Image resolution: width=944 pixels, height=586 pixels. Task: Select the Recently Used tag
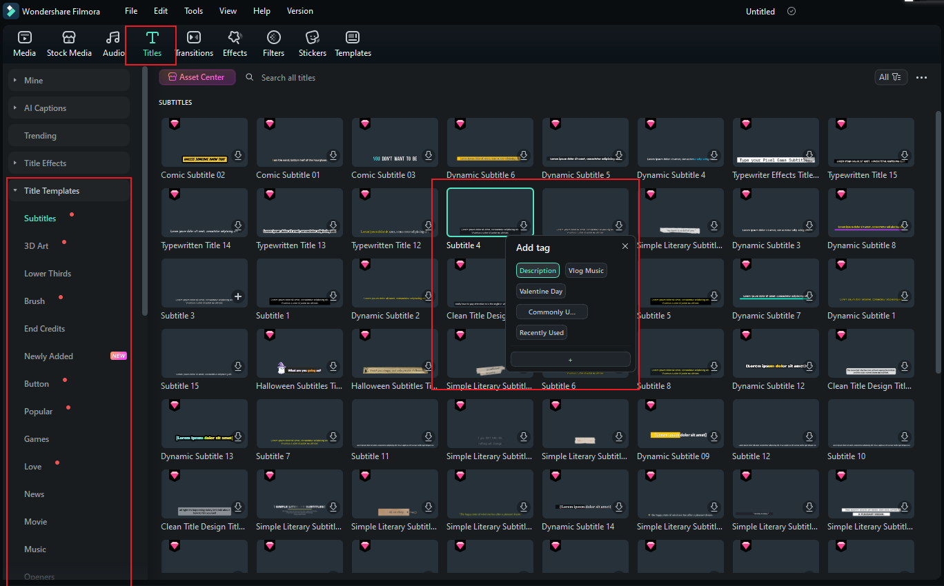coord(542,332)
